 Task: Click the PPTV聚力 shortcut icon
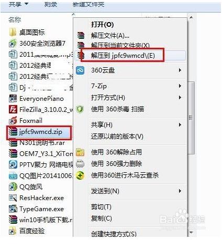[13, 164]
